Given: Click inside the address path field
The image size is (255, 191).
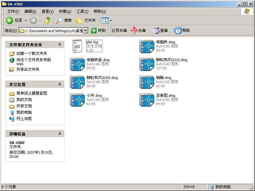Looking at the screenshot, I should [53, 31].
